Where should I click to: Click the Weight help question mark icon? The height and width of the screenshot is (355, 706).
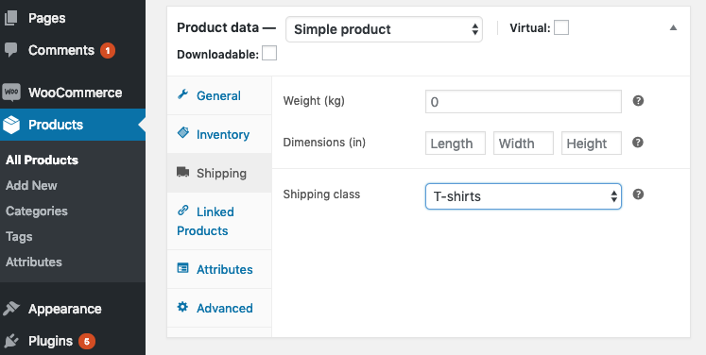click(x=638, y=101)
